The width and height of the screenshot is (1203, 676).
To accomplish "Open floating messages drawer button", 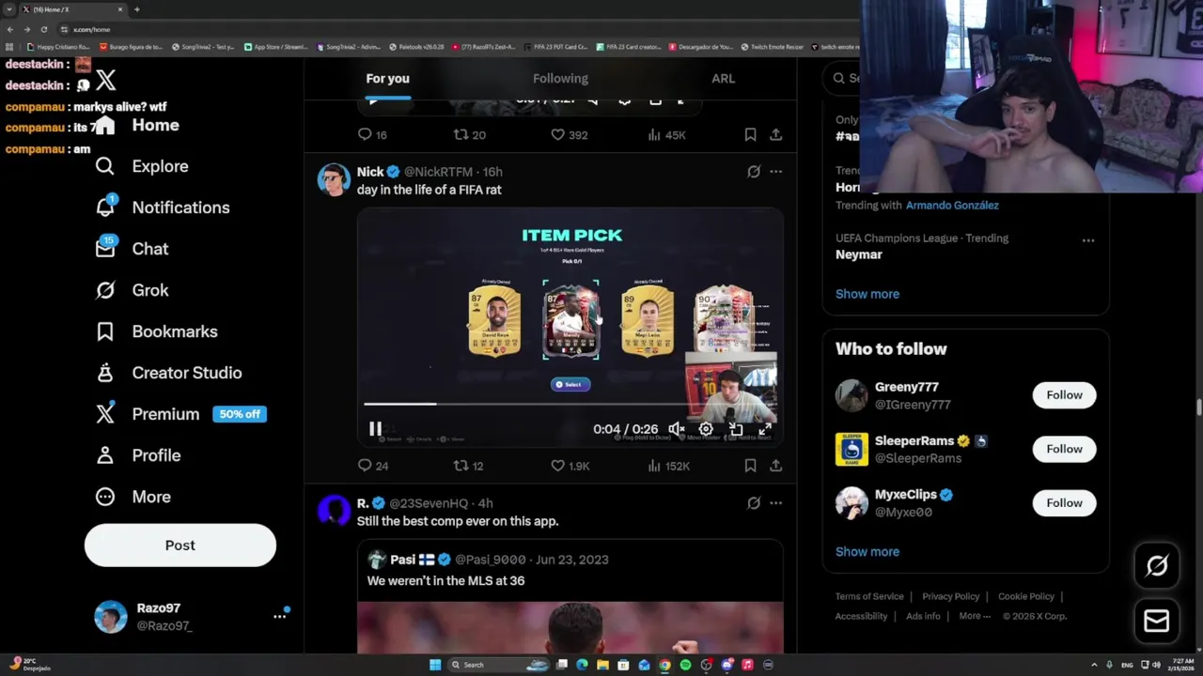I will (x=1157, y=621).
